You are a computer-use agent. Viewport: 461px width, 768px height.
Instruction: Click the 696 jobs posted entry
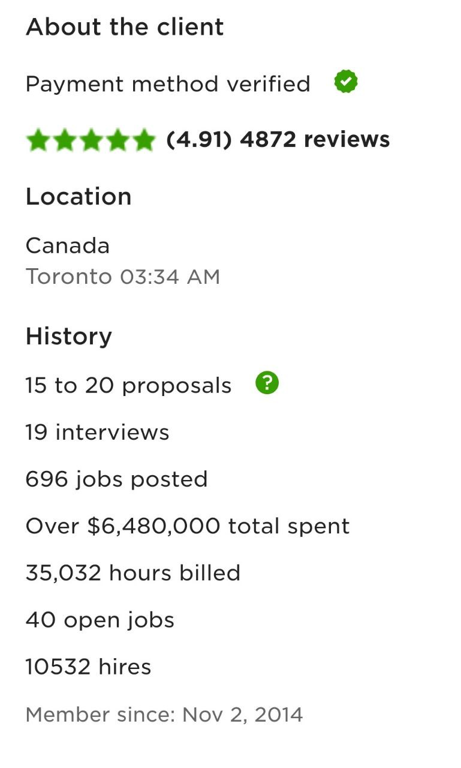pos(116,479)
